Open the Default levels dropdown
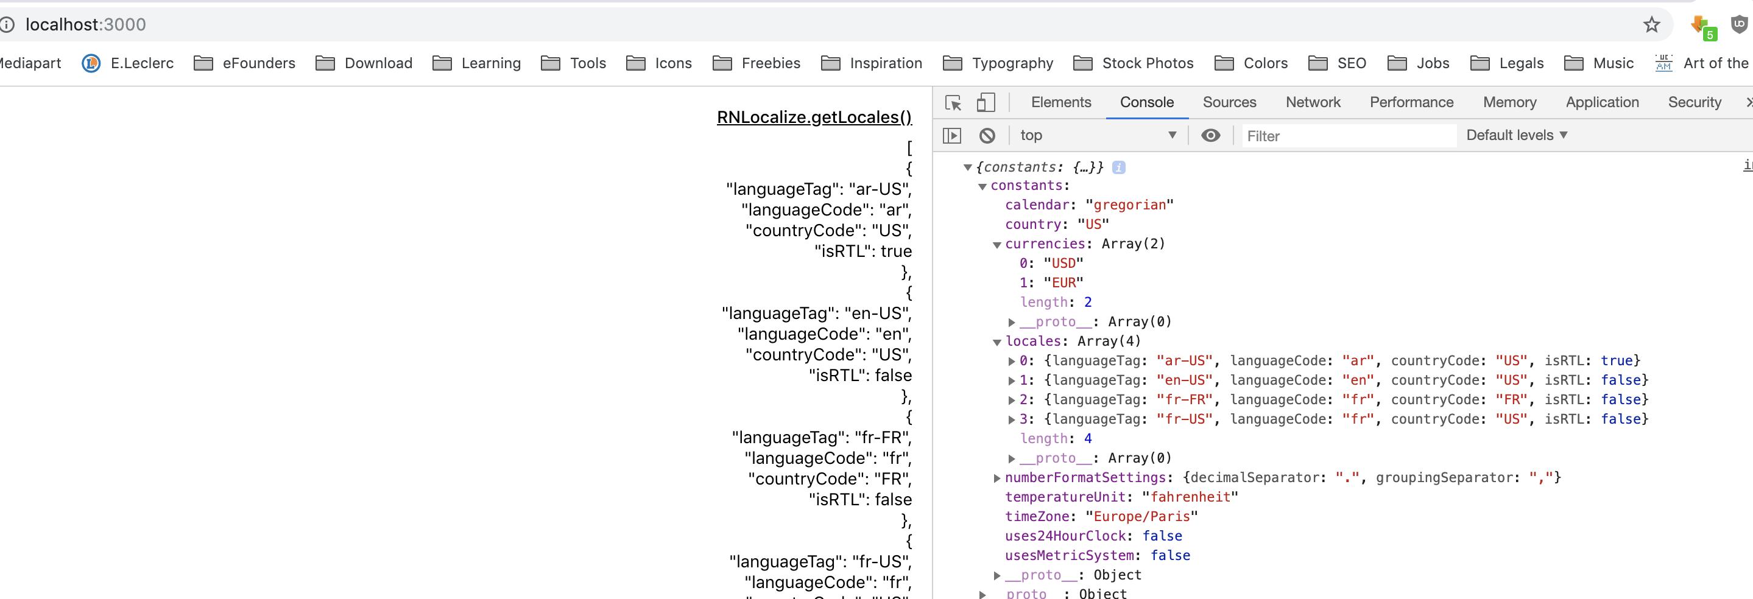1753x599 pixels. coord(1517,135)
